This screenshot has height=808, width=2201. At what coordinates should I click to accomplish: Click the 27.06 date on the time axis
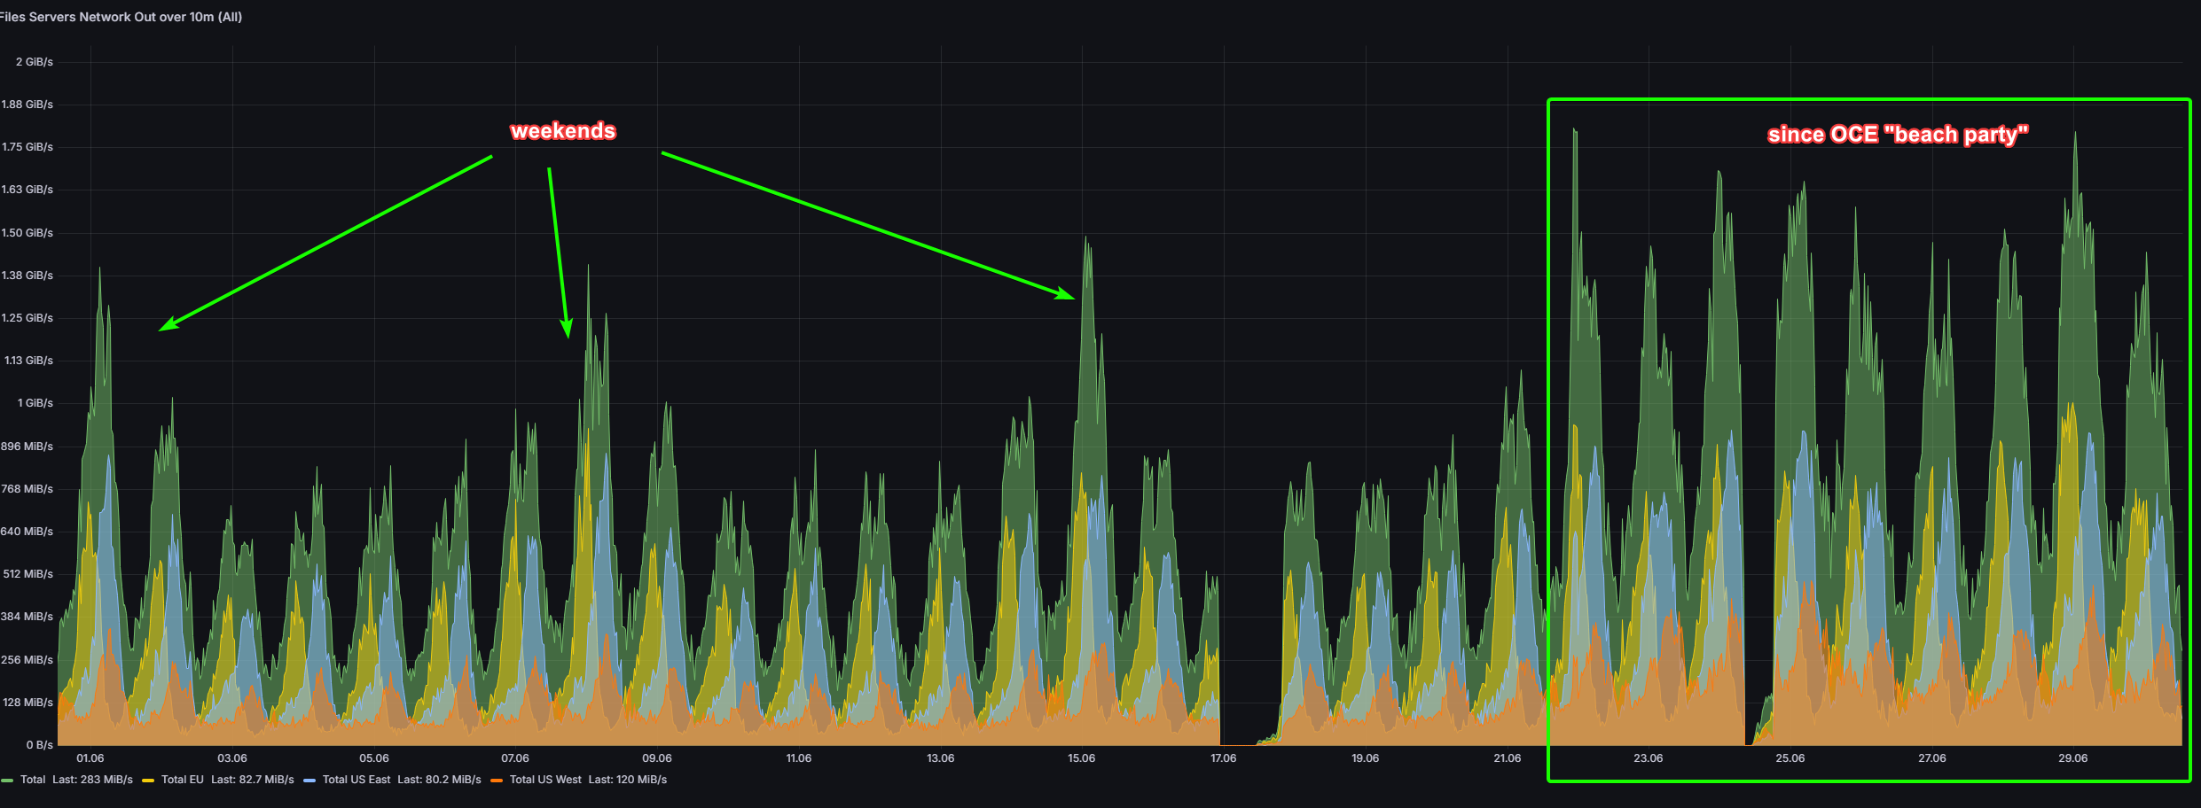(x=1932, y=758)
